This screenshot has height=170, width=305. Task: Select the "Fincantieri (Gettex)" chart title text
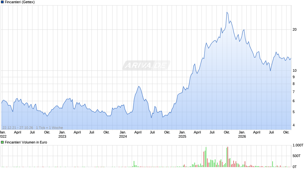[x=20, y=2]
